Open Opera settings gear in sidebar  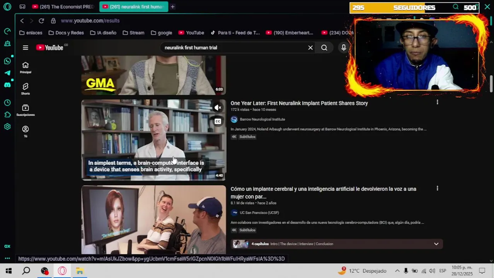(x=7, y=127)
